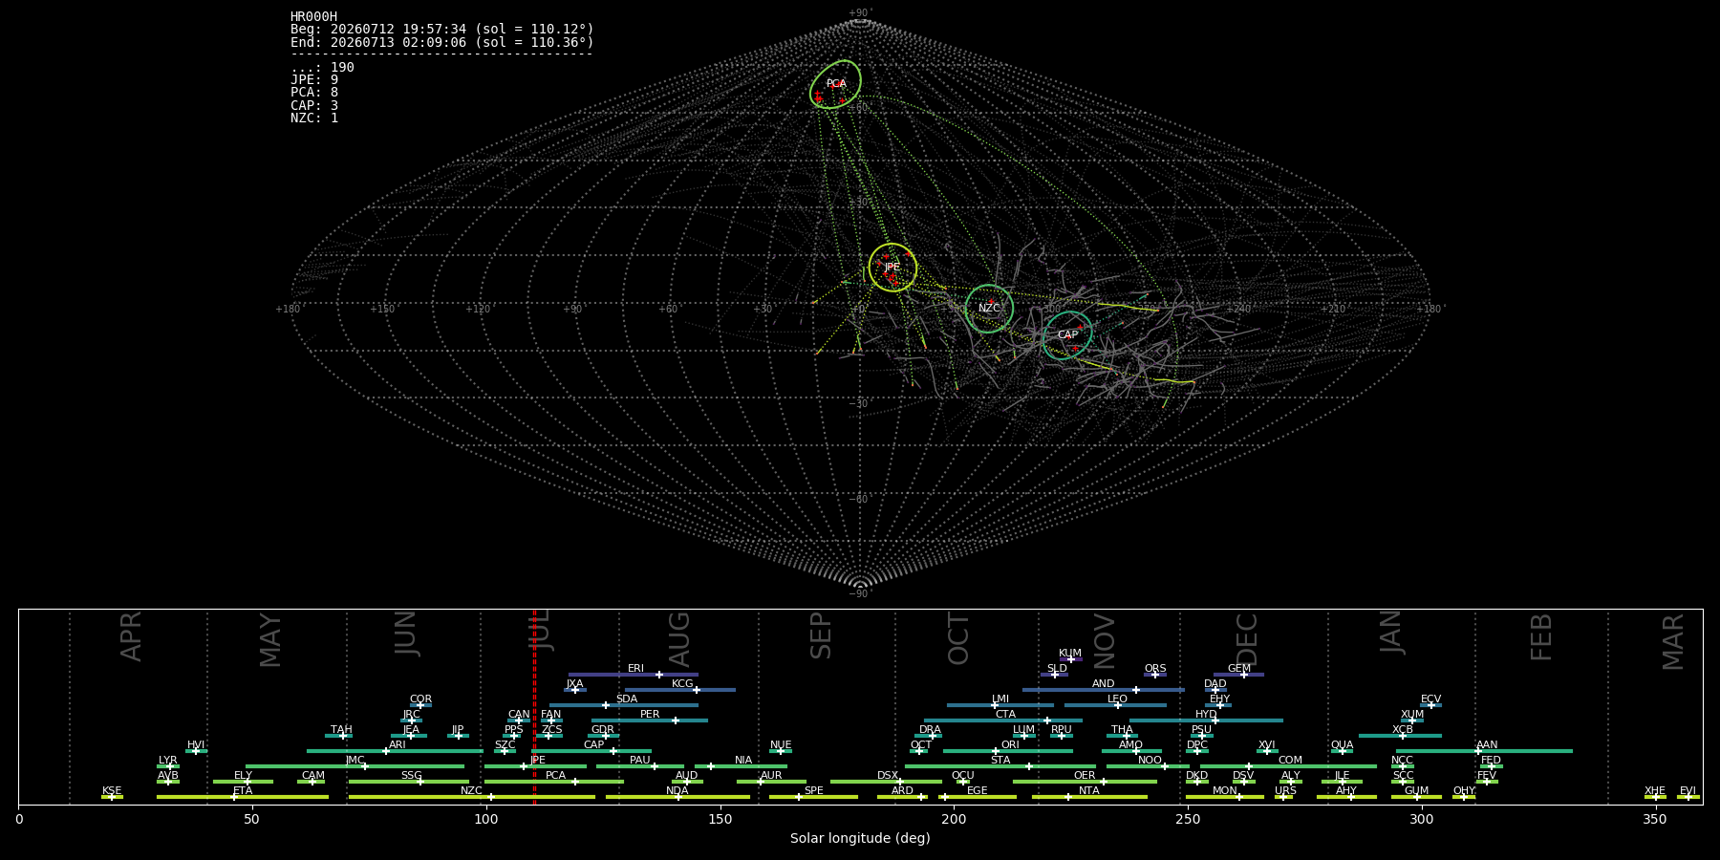1720x860 pixels.
Task: Click the JPE: 9 count entry
Action: point(314,80)
